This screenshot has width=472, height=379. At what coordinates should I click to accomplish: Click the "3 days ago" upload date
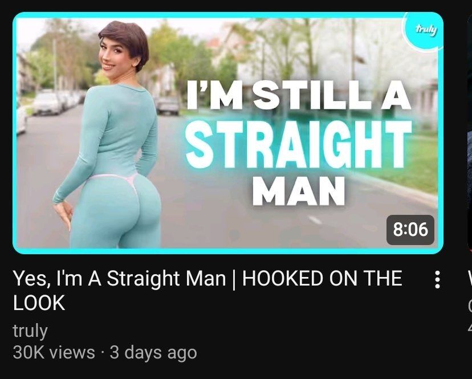click(x=153, y=353)
